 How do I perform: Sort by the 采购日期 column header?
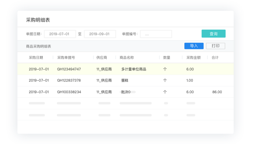(36, 58)
